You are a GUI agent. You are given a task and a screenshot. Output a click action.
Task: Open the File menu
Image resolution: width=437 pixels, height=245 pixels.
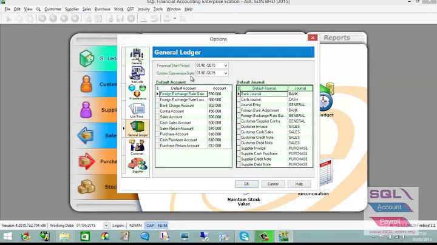(7, 9)
